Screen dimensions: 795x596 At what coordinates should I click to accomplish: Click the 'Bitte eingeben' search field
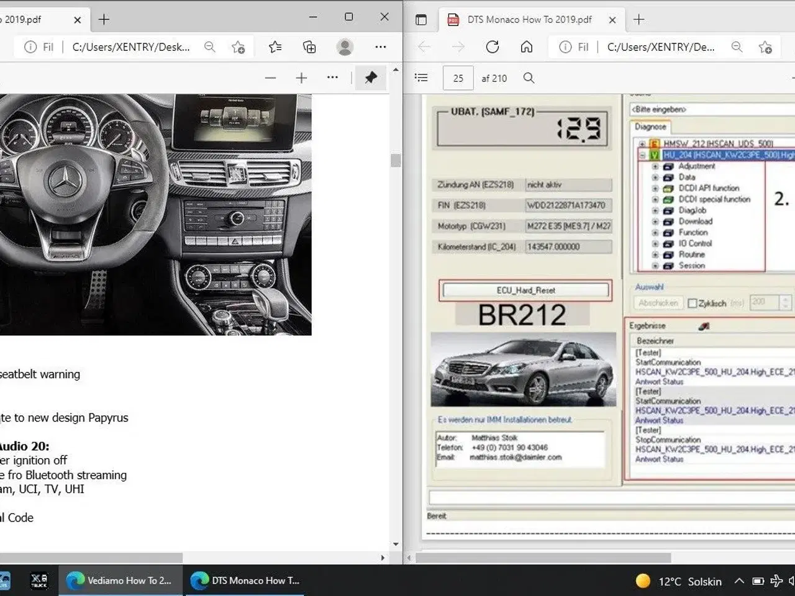click(x=712, y=109)
